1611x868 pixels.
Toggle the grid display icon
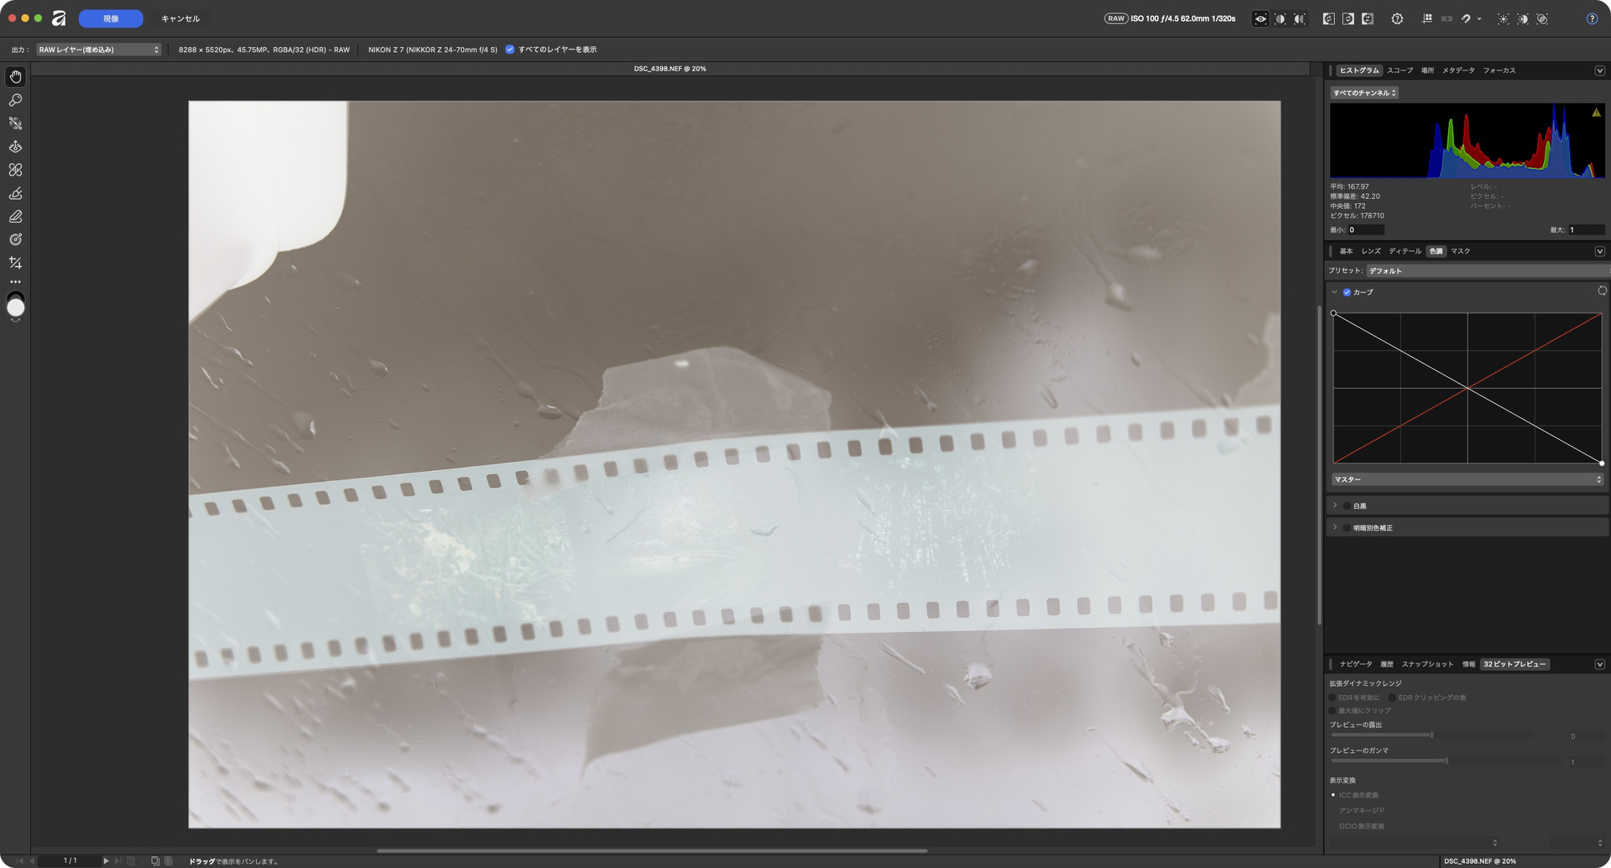click(1427, 18)
